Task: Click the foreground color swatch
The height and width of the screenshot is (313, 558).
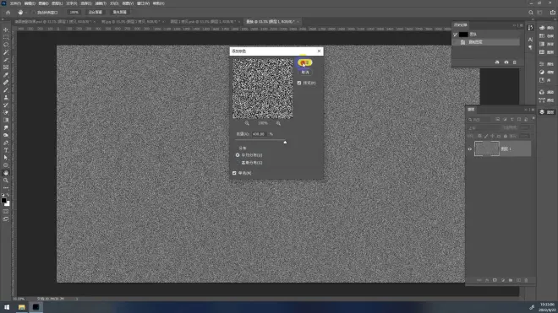Action: (x=4, y=201)
